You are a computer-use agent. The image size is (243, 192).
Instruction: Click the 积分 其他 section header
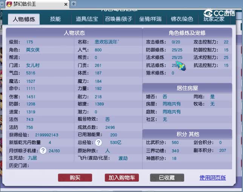coord(187,134)
